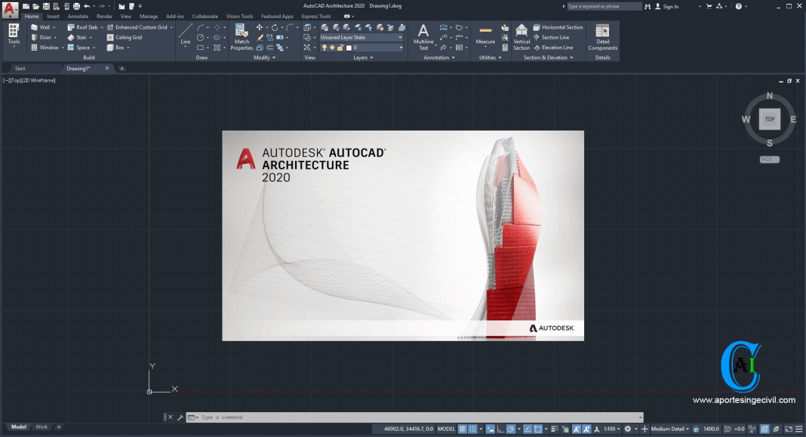Expand the Annotation panel arrow
The width and height of the screenshot is (806, 437).
(x=453, y=57)
